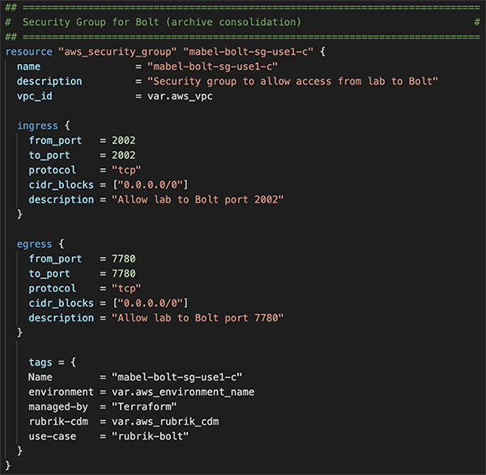Click the ingress block keyword
Image resolution: width=486 pixels, height=475 pixels.
click(37, 125)
